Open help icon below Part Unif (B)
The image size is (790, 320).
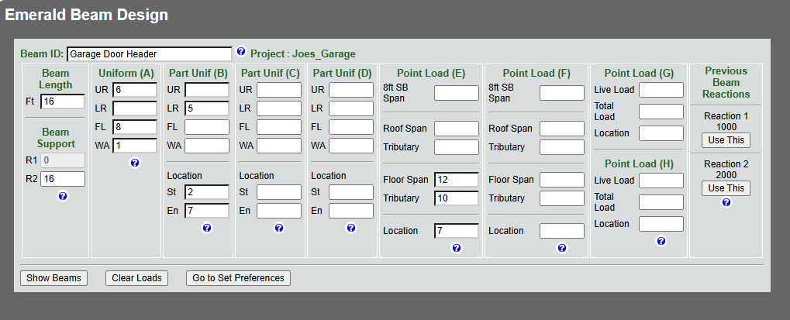pos(206,228)
